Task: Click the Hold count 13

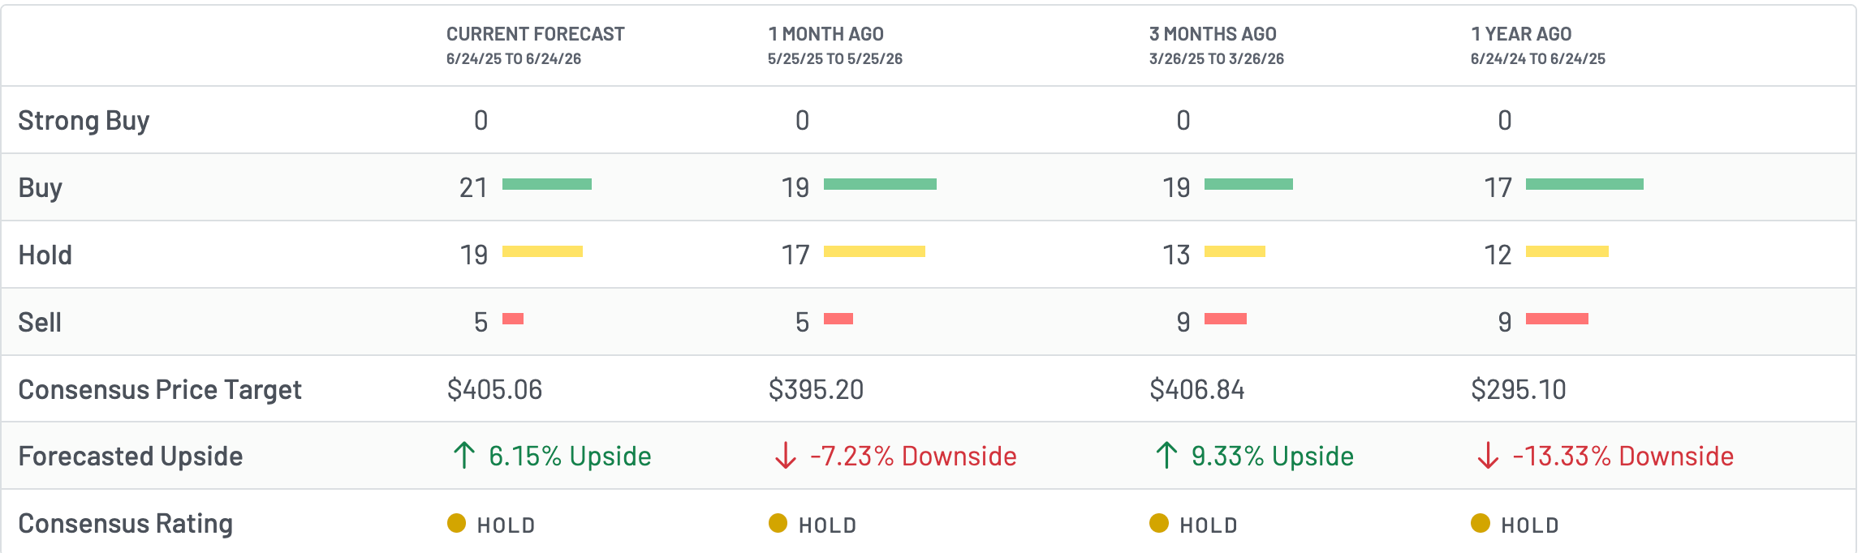Action: tap(1176, 255)
